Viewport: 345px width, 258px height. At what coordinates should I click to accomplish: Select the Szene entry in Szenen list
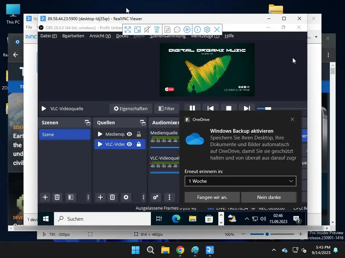tap(65, 134)
